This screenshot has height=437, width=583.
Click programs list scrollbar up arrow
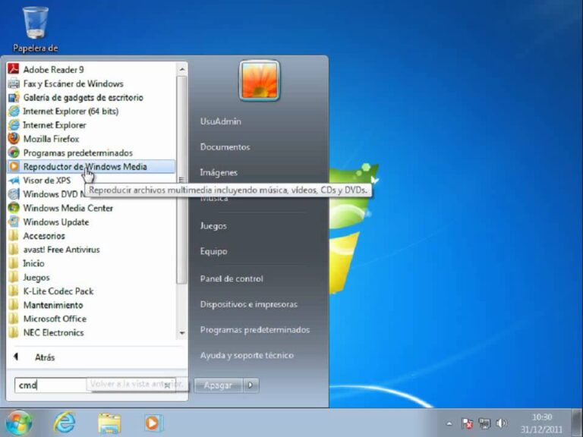[182, 69]
